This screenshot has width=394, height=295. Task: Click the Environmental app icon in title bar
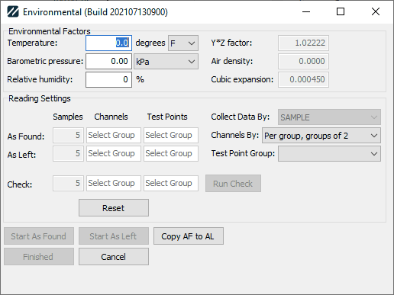(13, 11)
